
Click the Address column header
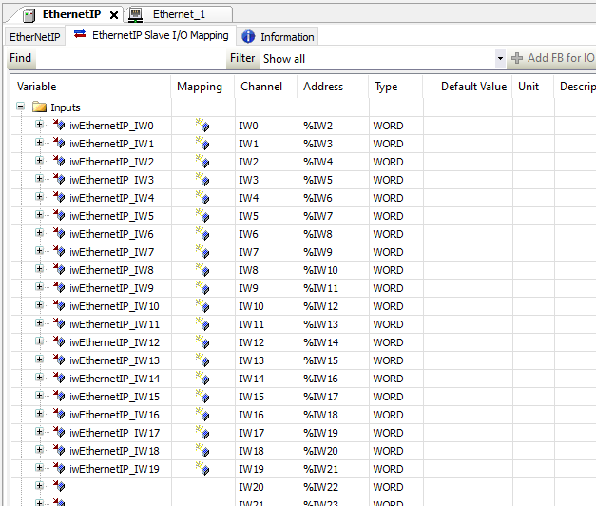[333, 87]
